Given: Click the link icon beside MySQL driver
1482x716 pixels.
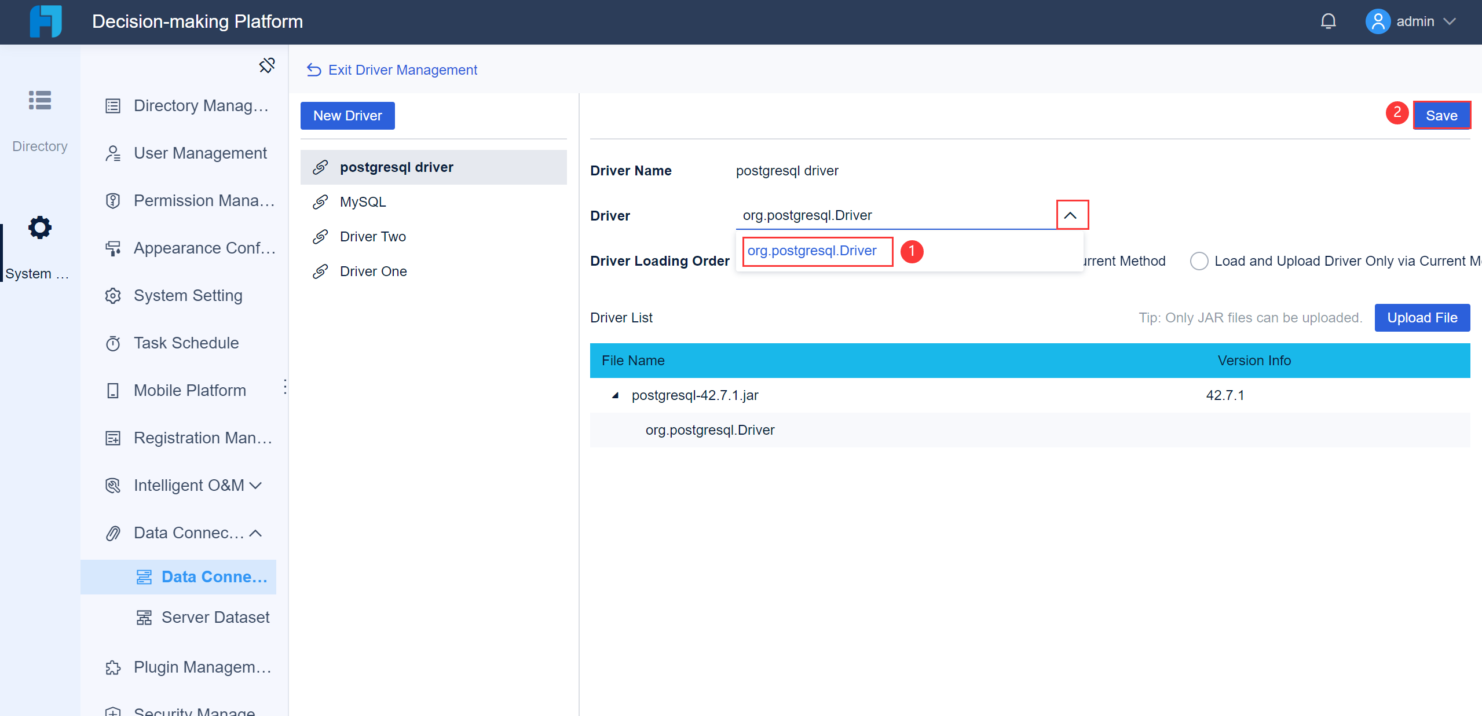Looking at the screenshot, I should (x=320, y=201).
